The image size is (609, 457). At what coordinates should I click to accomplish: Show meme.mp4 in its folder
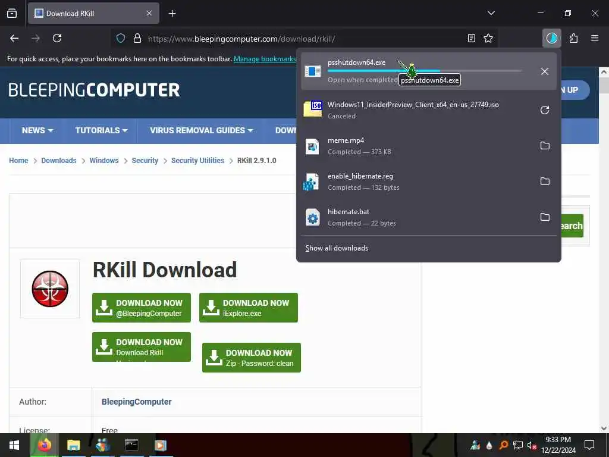tap(545, 146)
